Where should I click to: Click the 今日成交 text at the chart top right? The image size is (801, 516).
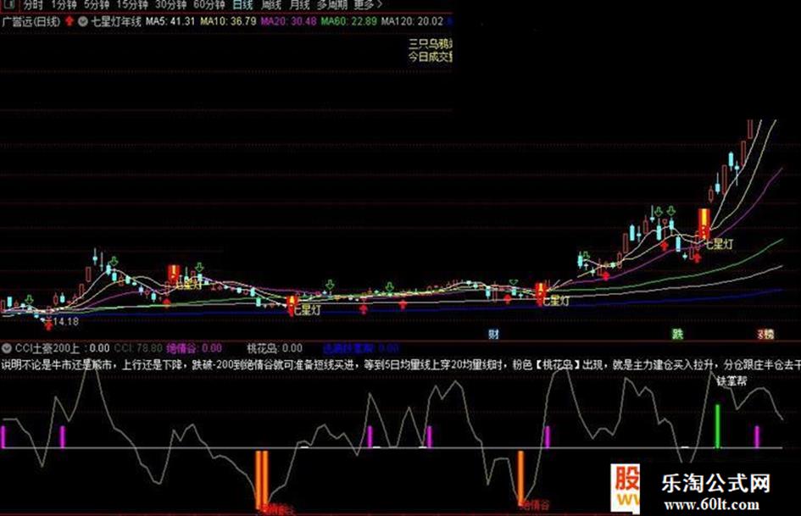pos(430,57)
